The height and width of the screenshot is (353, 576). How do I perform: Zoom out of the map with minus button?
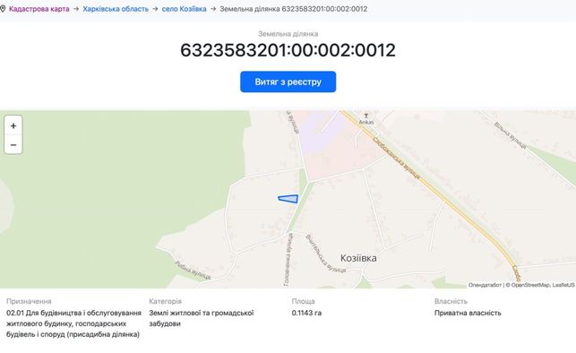13,145
